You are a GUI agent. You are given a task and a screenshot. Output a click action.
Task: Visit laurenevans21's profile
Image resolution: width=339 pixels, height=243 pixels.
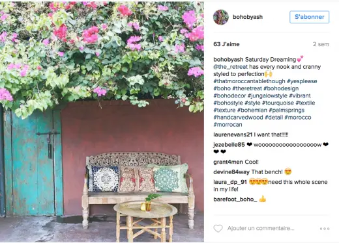233,134
